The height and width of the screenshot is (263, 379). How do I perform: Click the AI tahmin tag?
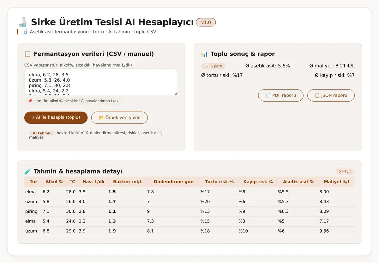coord(42,133)
